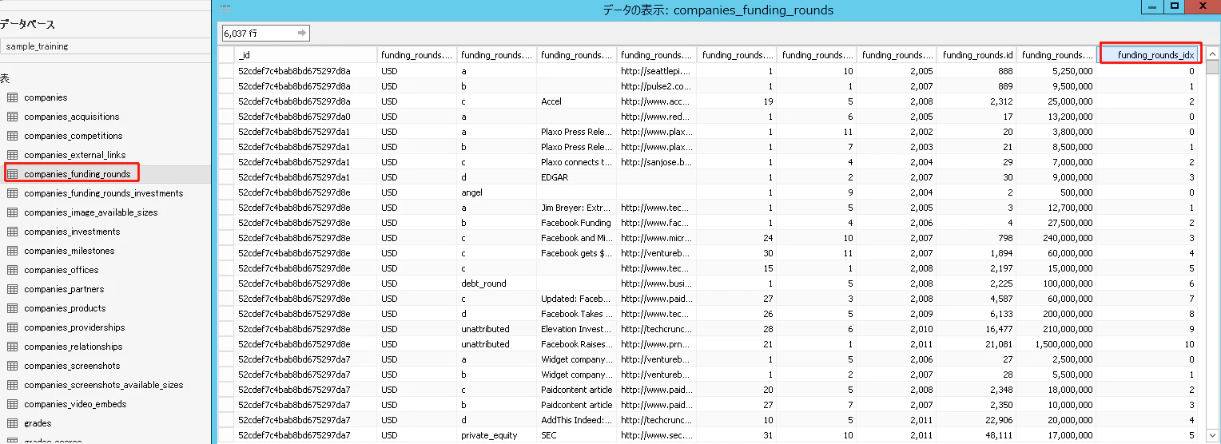Select the debt_round cell
This screenshot has height=444, width=1221.
497,283
